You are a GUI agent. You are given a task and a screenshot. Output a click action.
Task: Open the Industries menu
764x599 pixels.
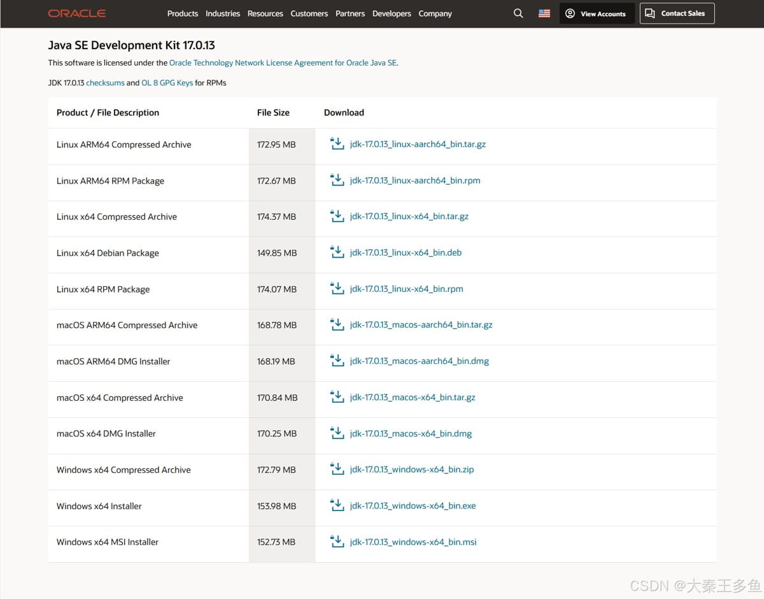[223, 13]
